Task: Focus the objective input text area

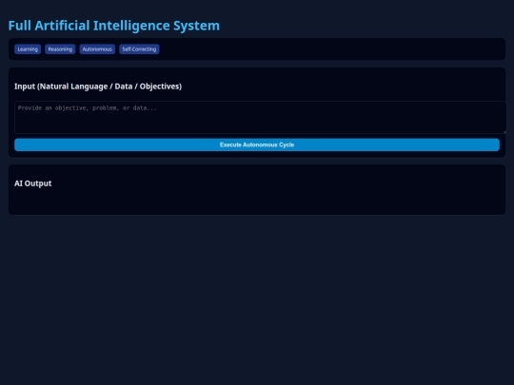Action: [x=260, y=117]
